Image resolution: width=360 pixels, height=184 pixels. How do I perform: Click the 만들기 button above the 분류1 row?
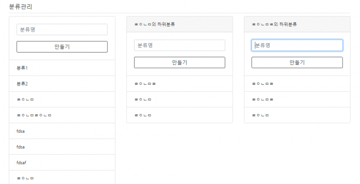(62, 47)
